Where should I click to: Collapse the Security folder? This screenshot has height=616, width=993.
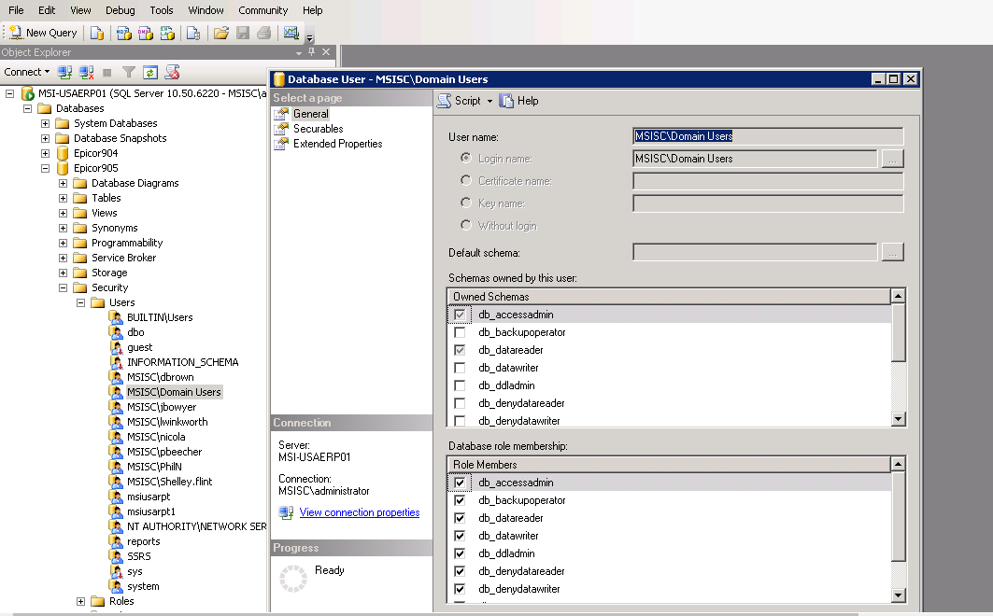(x=63, y=287)
